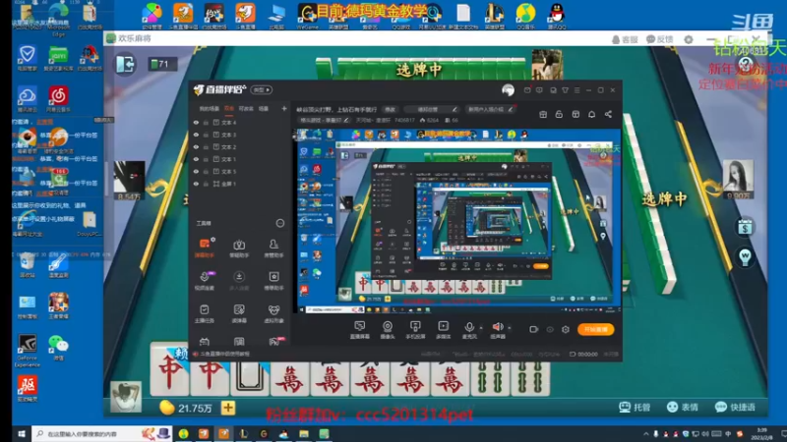Image resolution: width=787 pixels, height=442 pixels.
Task: Edit the game category tag
Action: [x=324, y=120]
